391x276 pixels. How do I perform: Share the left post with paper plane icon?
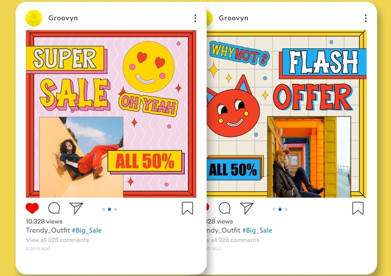76,208
